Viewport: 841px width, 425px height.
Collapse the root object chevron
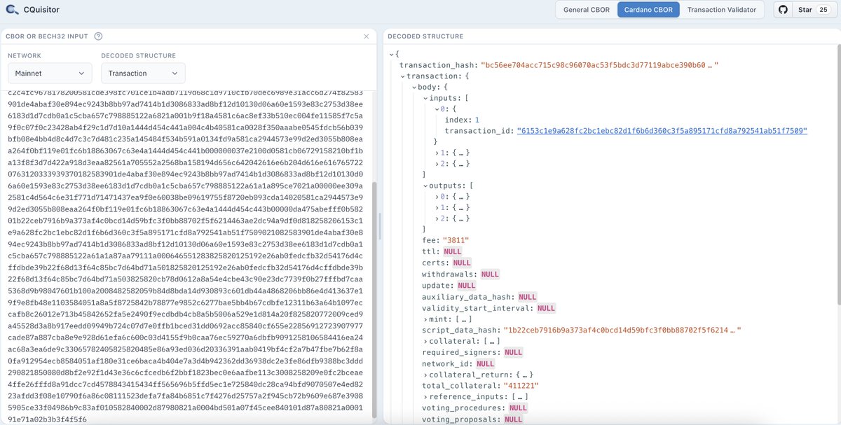(x=391, y=54)
